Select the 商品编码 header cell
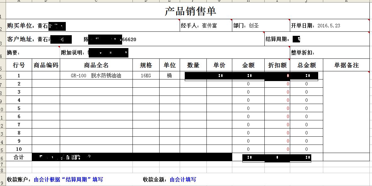This screenshot has width=372, height=186. click(x=46, y=65)
